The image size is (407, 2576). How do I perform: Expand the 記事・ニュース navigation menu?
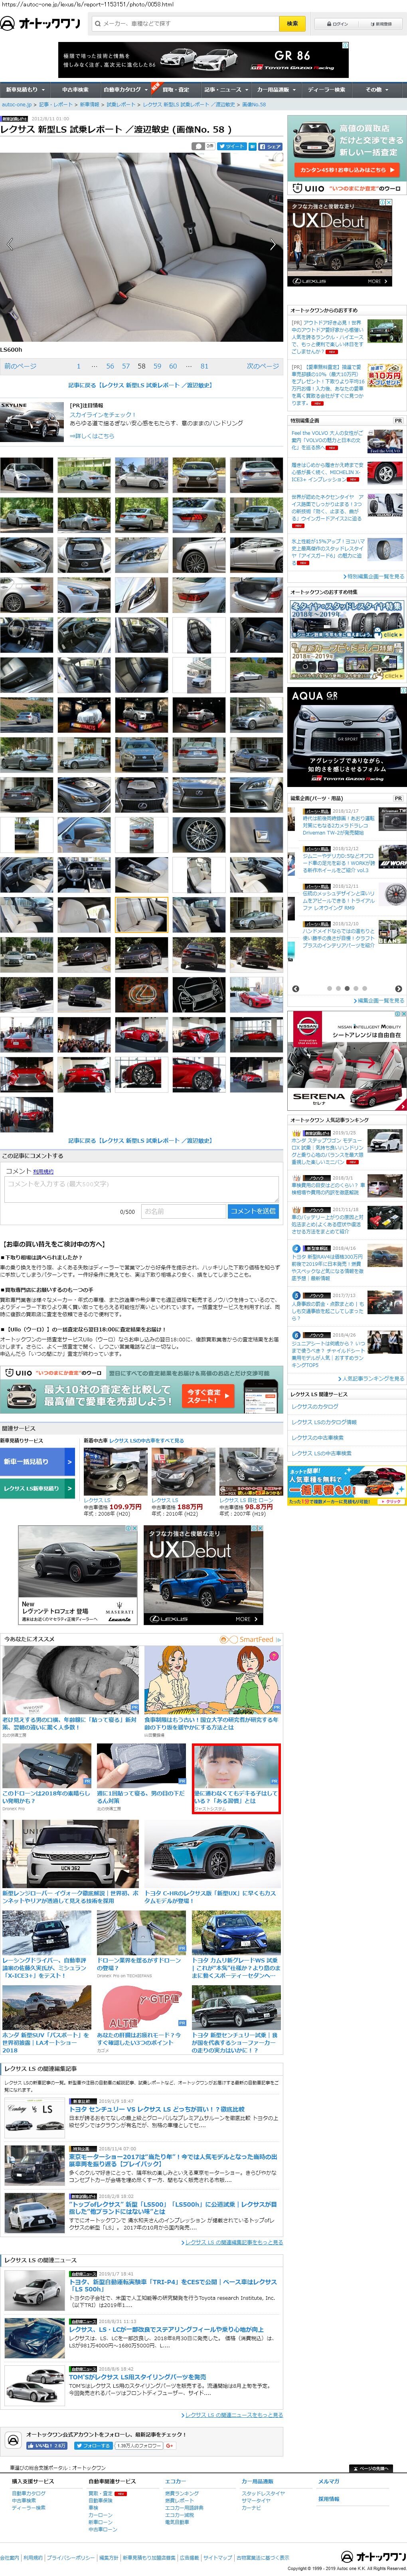[224, 89]
